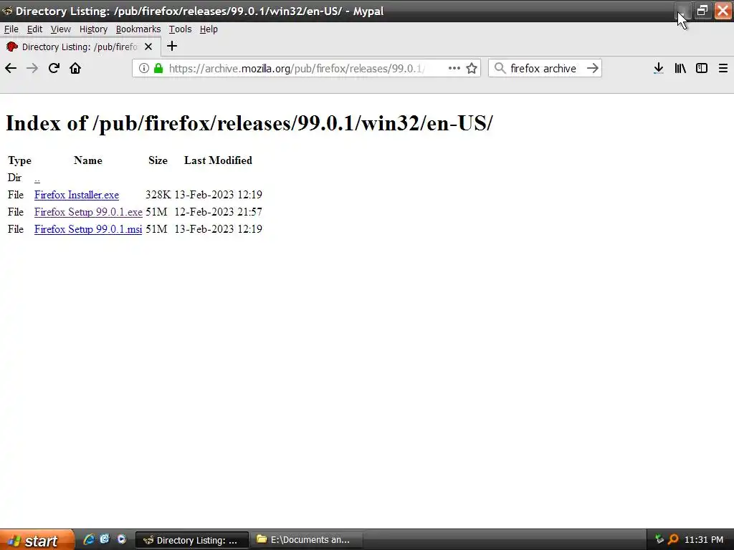Restore down the Mypal window

pos(702,10)
